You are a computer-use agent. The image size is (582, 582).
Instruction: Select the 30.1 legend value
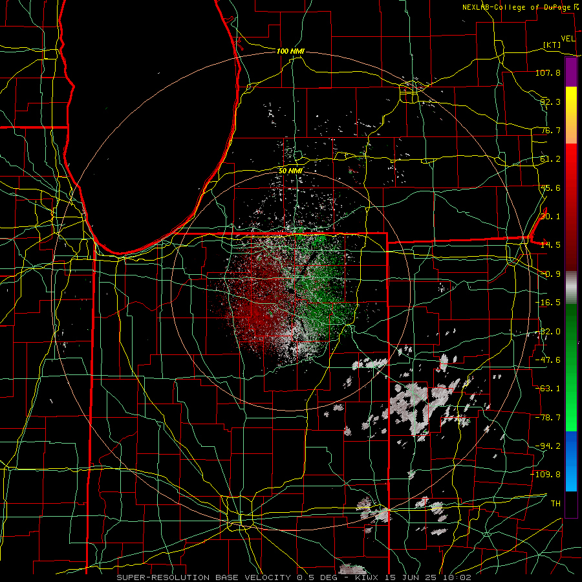(x=550, y=217)
